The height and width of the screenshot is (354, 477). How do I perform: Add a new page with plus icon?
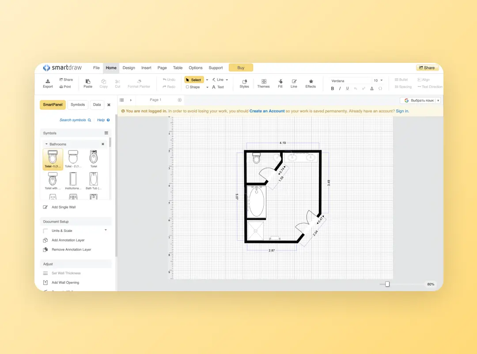point(179,100)
